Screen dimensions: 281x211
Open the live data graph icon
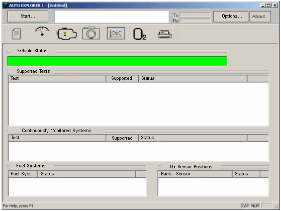click(x=116, y=33)
